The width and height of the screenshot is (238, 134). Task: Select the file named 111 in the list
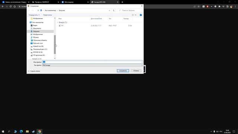[x=62, y=26]
